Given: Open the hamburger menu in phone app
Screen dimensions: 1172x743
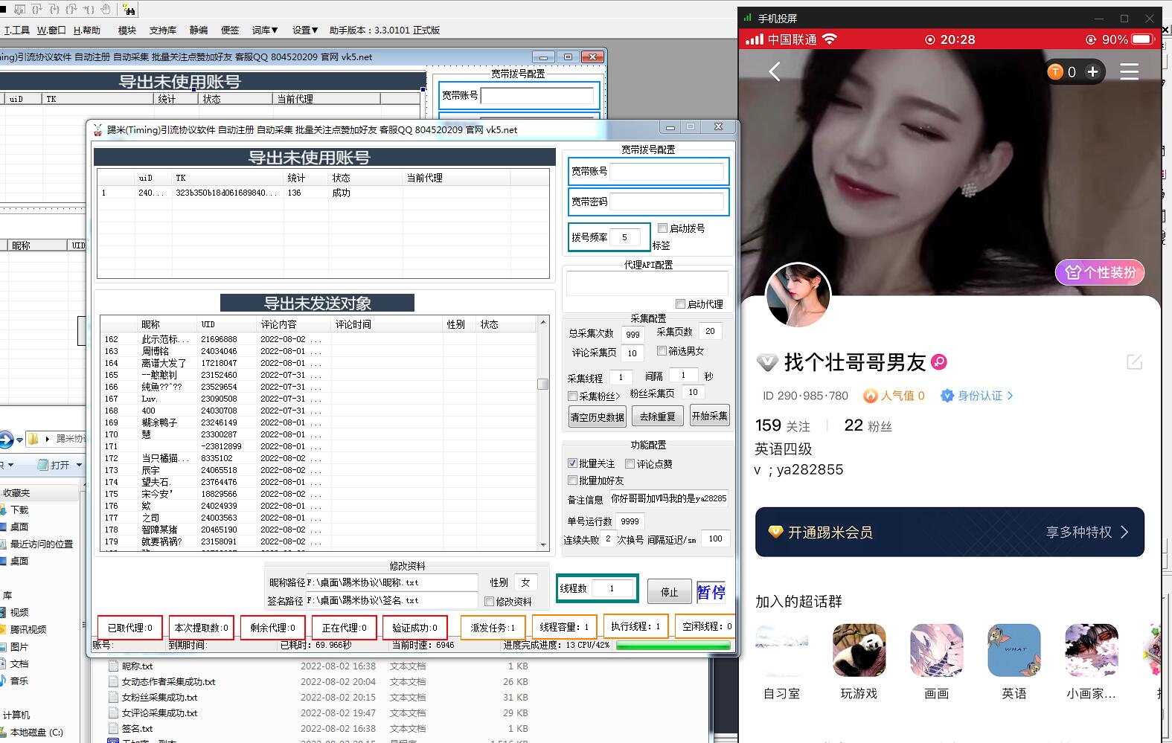Looking at the screenshot, I should [1129, 72].
